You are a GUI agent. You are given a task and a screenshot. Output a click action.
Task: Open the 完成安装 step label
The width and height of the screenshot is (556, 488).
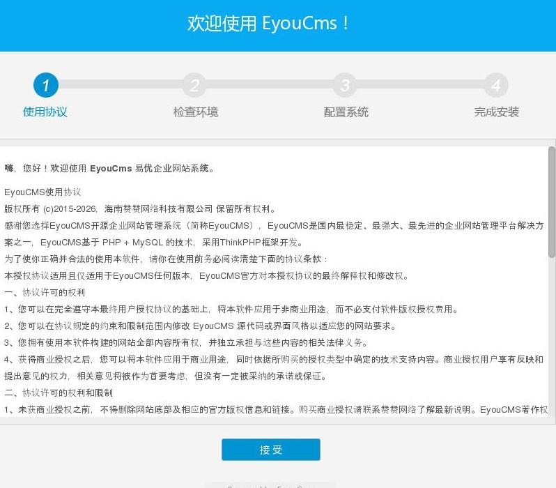click(x=497, y=112)
